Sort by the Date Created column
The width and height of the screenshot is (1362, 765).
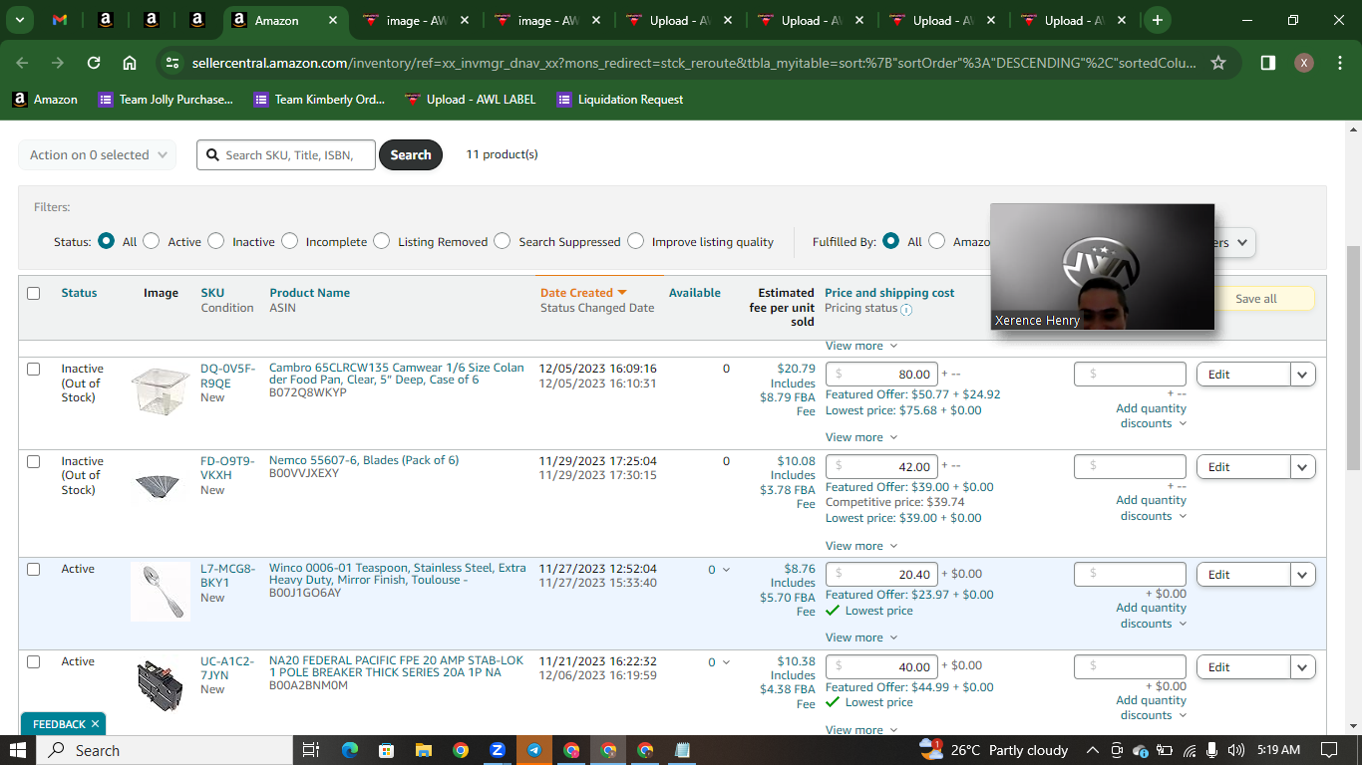583,293
